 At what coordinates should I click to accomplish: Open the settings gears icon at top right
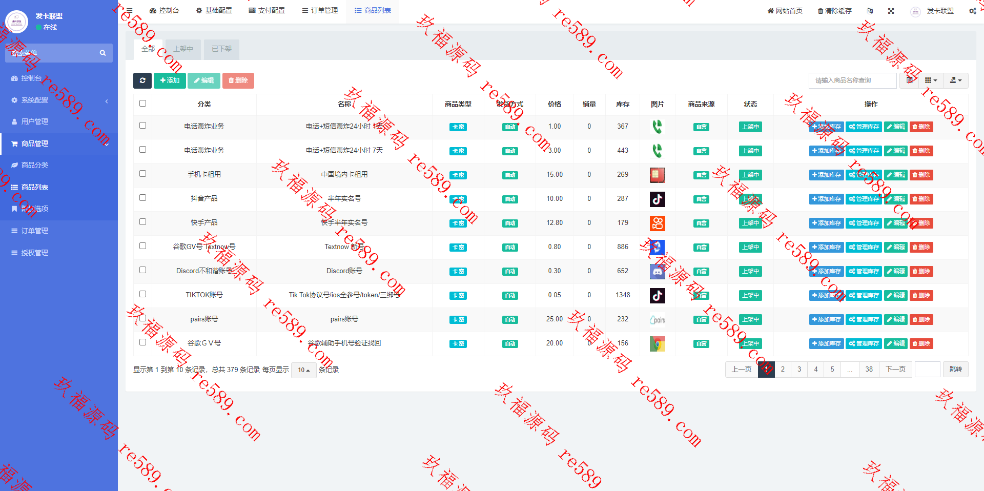[x=972, y=11]
